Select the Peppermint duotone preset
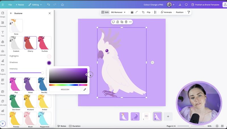Image resolution: width=227 pixels, height=129 pixels. pos(45,119)
